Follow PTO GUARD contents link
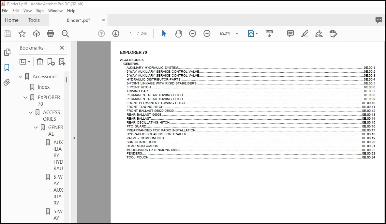 coord(136,126)
